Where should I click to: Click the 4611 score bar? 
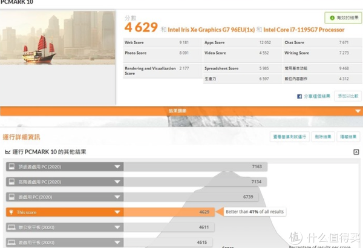point(169,227)
